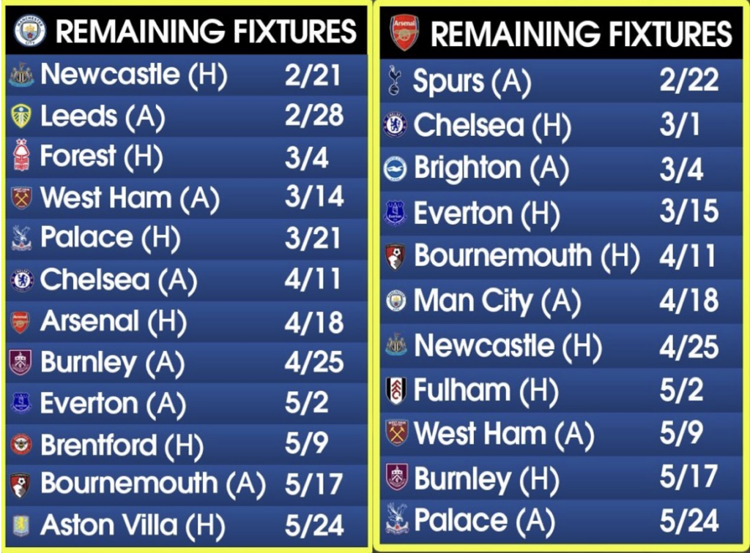Image resolution: width=750 pixels, height=553 pixels.
Task: Select the 2/22 date for Spurs
Action: tap(688, 80)
